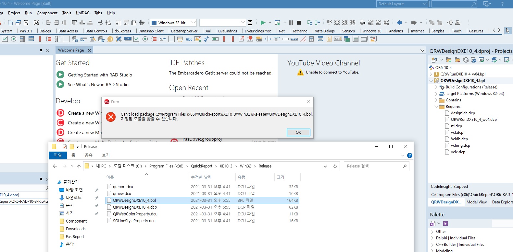Click OK in the Error dialog
The width and height of the screenshot is (513, 252).
tap(298, 132)
